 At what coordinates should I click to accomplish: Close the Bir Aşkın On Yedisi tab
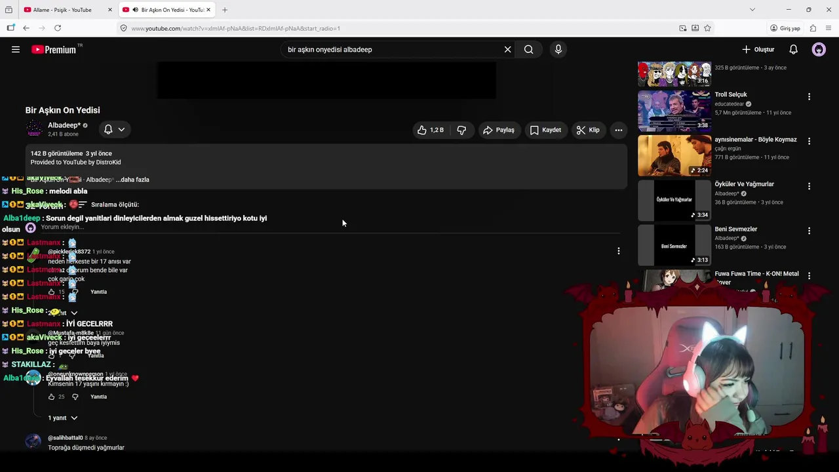pos(209,10)
